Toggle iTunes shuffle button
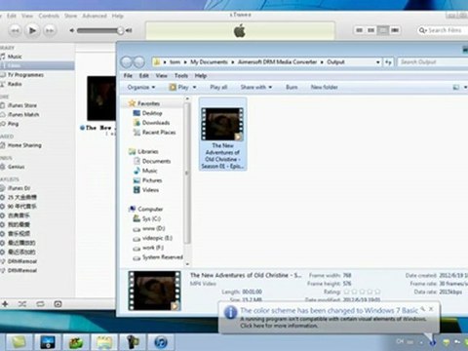Viewport: 468px width, 351px height. [x=22, y=304]
